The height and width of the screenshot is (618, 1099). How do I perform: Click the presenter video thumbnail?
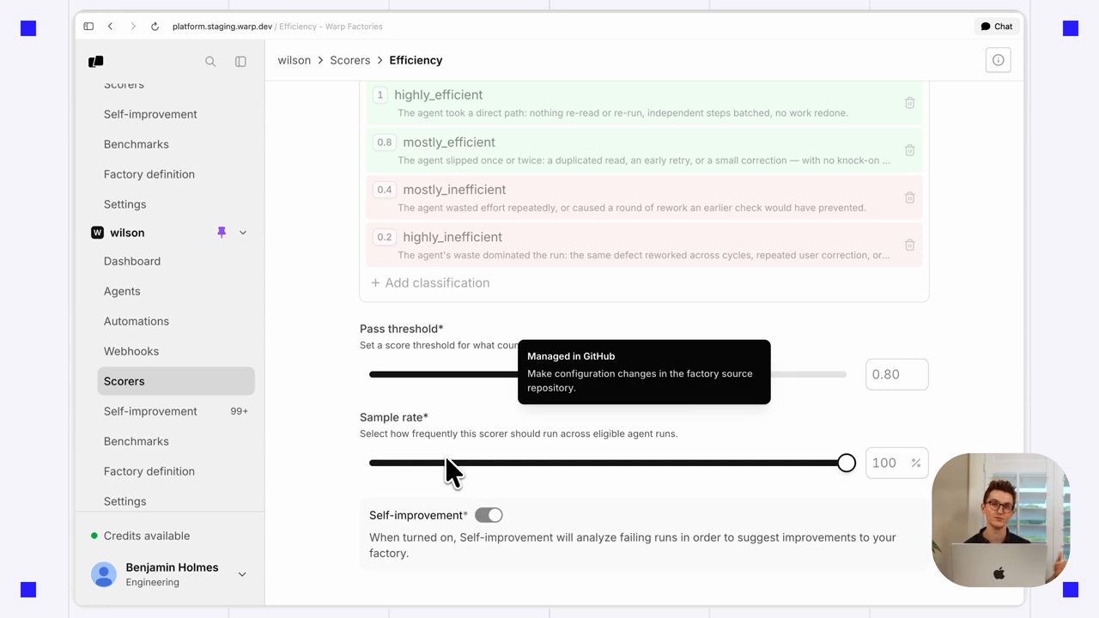click(x=1000, y=520)
